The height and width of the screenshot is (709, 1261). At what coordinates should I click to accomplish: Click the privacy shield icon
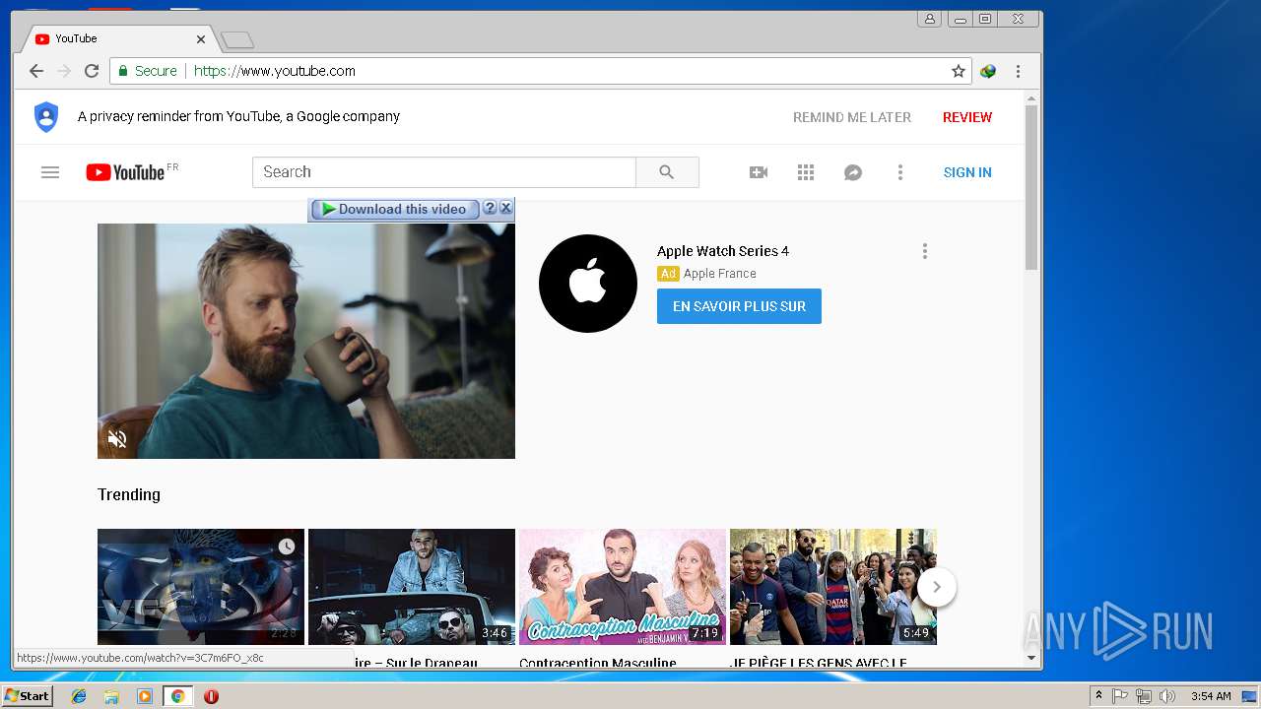pyautogui.click(x=46, y=117)
